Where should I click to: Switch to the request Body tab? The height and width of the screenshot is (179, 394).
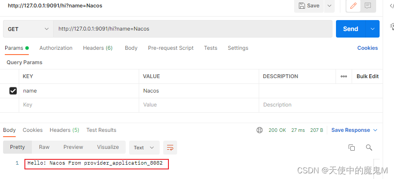tap(131, 48)
